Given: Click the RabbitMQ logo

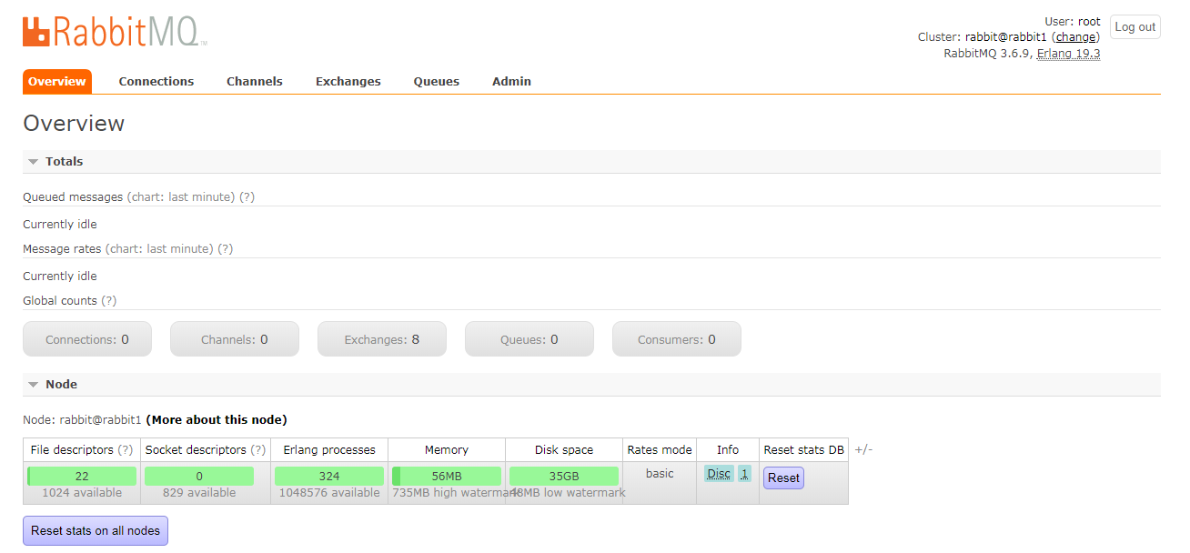Looking at the screenshot, I should (115, 31).
